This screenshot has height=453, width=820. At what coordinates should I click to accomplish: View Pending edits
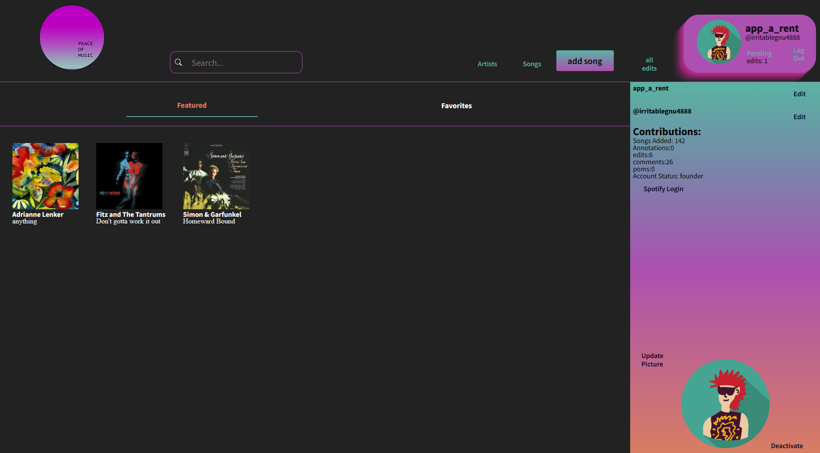coord(759,57)
